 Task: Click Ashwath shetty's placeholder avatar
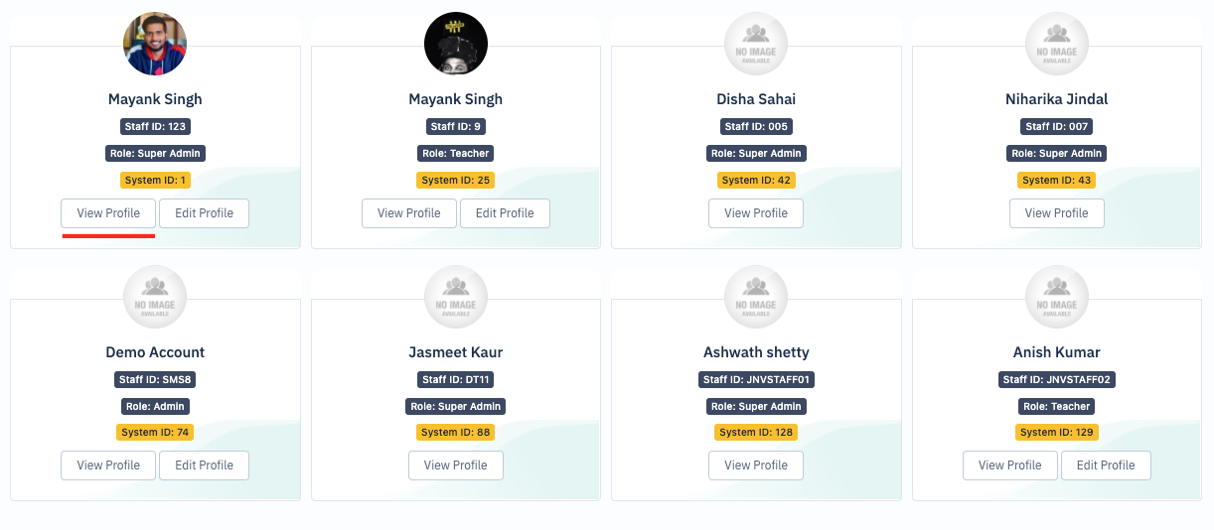(756, 297)
